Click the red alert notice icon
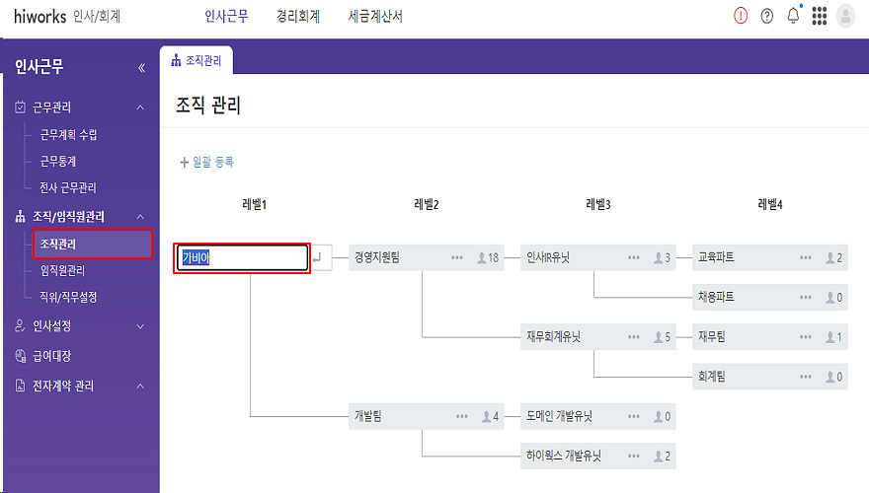 point(742,17)
